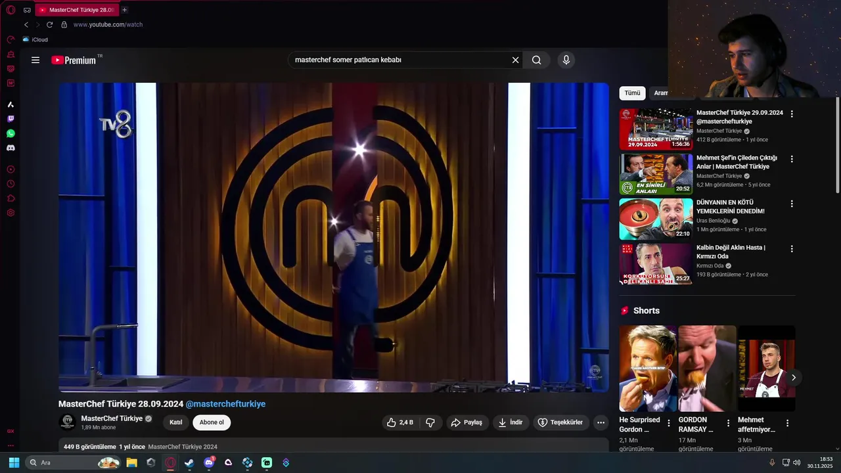Share the video via Paylaş
841x473 pixels.
click(x=466, y=422)
